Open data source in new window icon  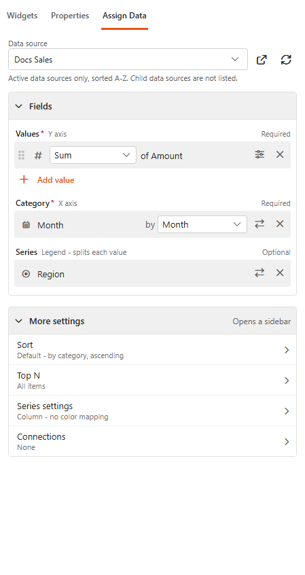pyautogui.click(x=262, y=60)
